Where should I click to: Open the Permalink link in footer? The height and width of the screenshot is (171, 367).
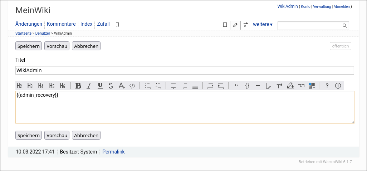coord(113,152)
